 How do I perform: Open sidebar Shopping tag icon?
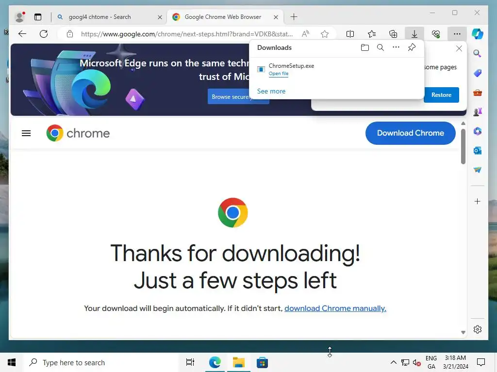click(478, 73)
